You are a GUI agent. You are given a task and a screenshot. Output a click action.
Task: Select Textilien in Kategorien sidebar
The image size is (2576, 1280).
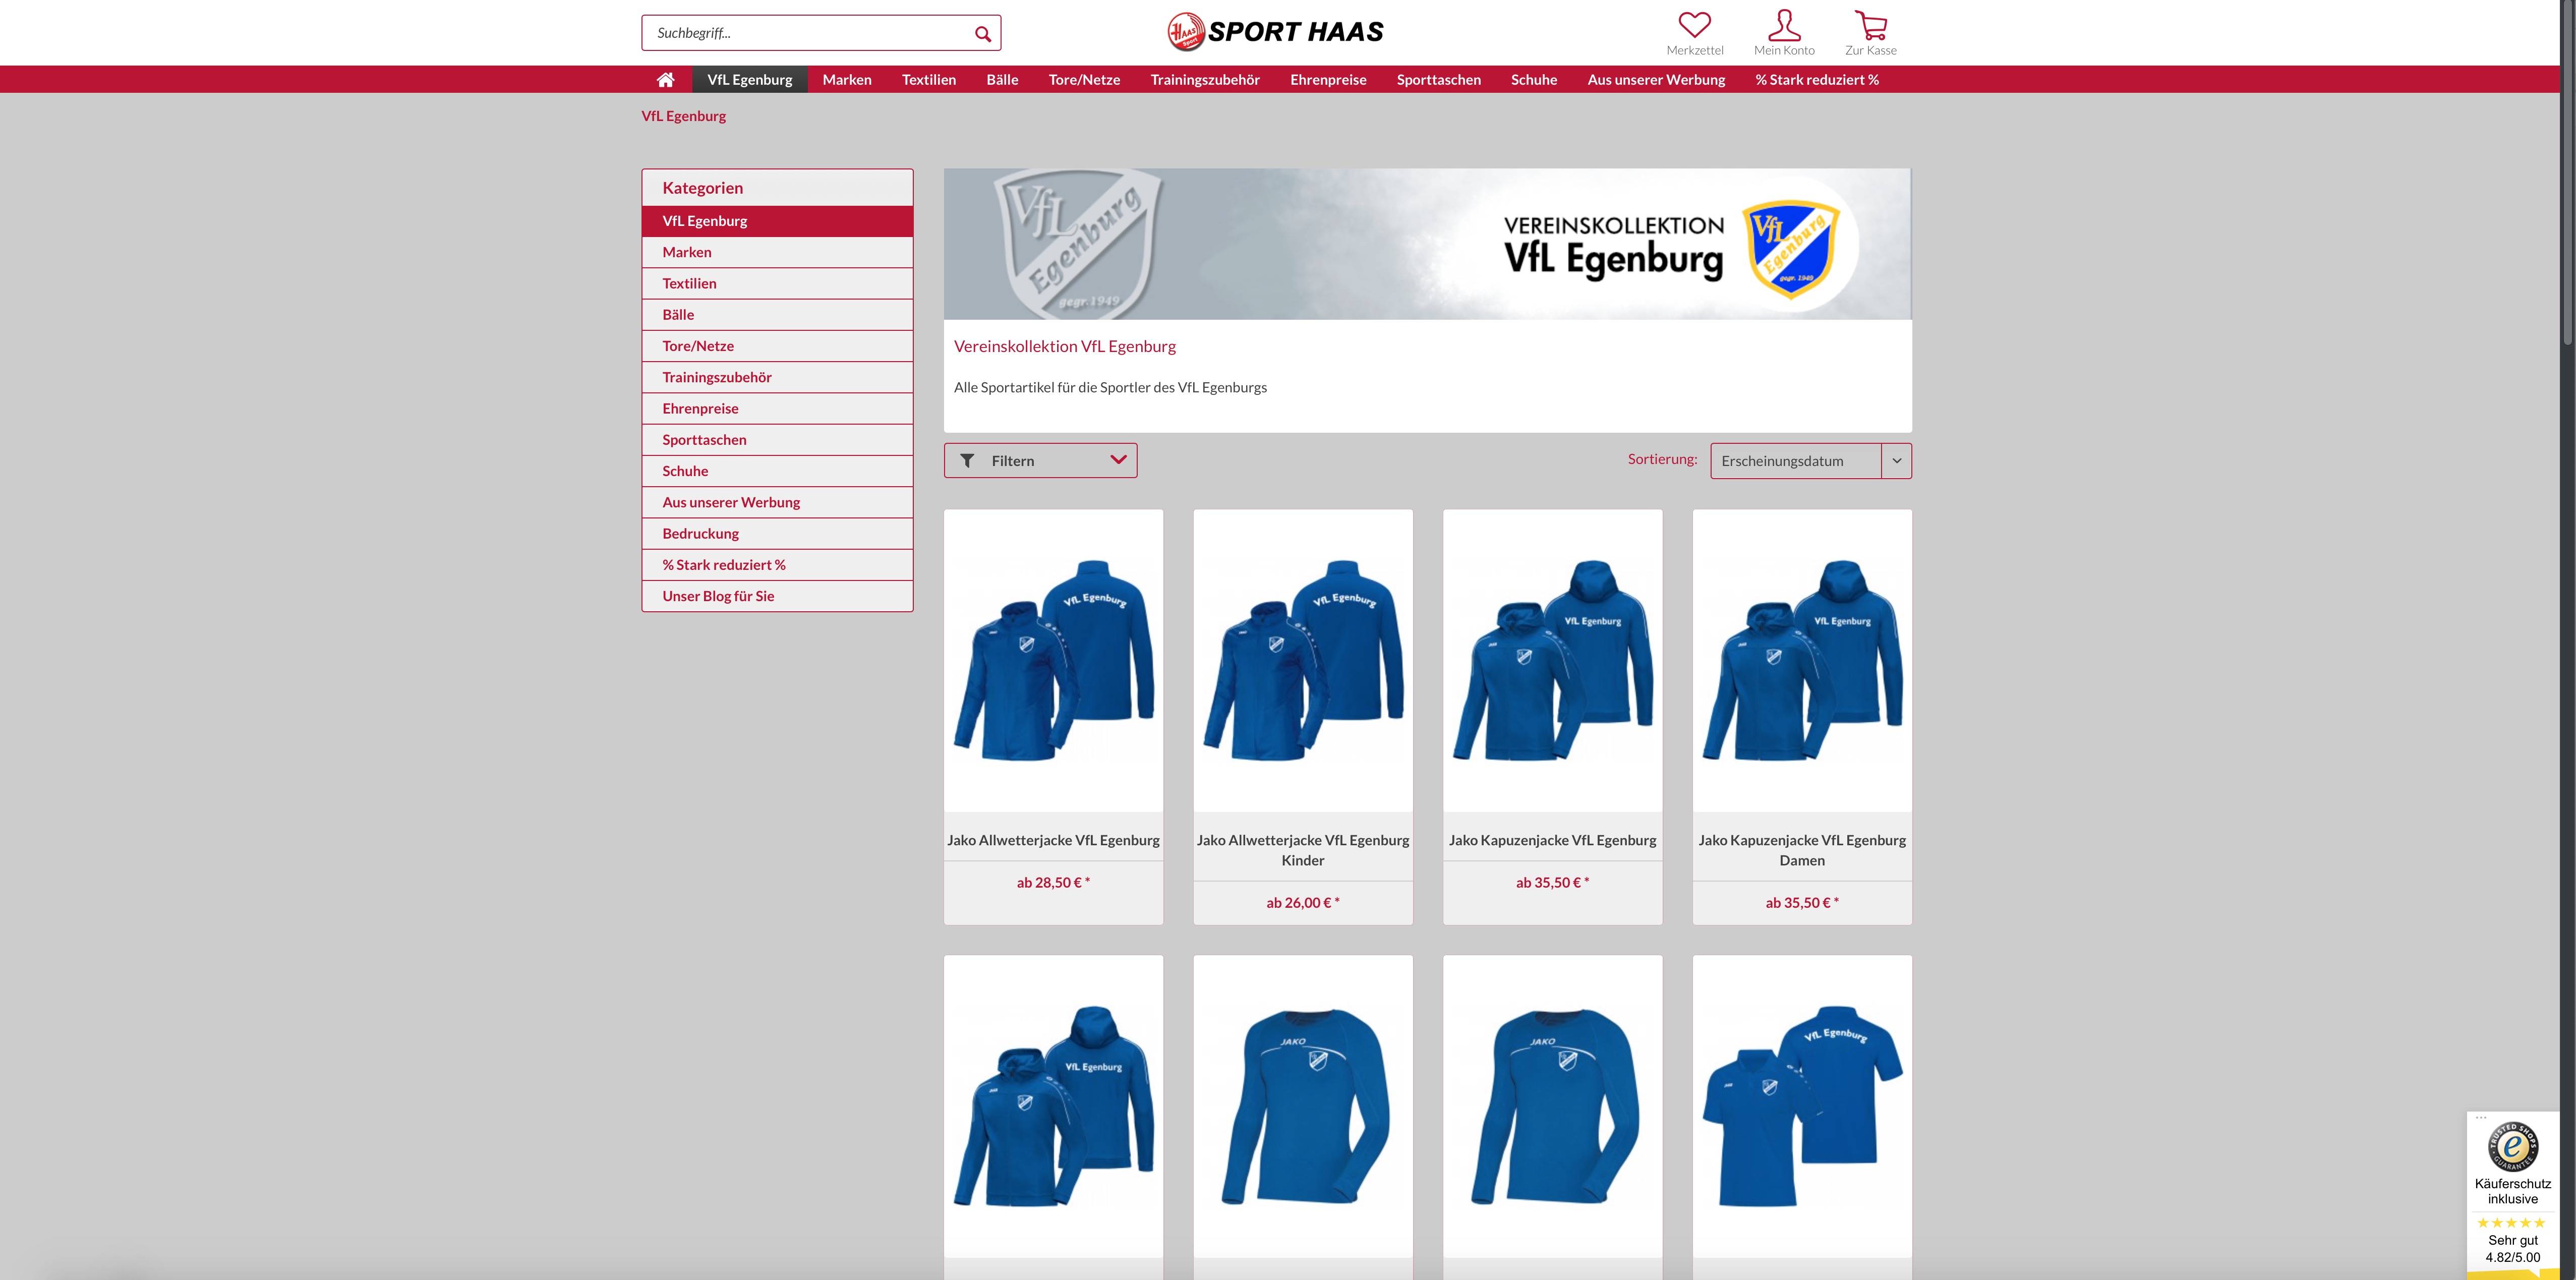(777, 283)
